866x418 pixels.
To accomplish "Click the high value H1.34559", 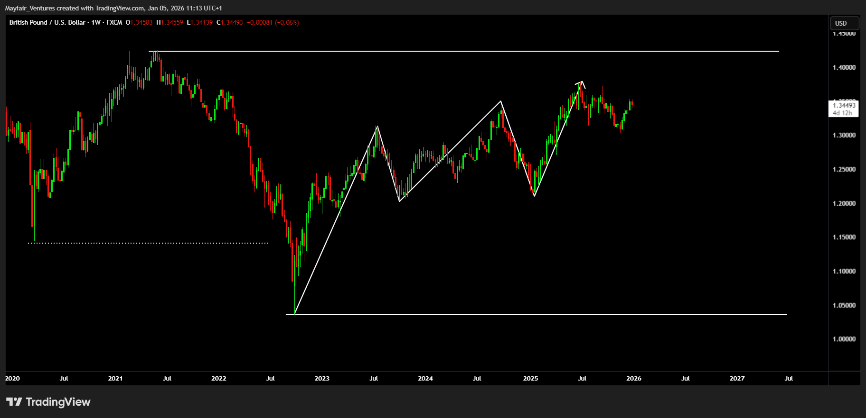I will click(170, 22).
